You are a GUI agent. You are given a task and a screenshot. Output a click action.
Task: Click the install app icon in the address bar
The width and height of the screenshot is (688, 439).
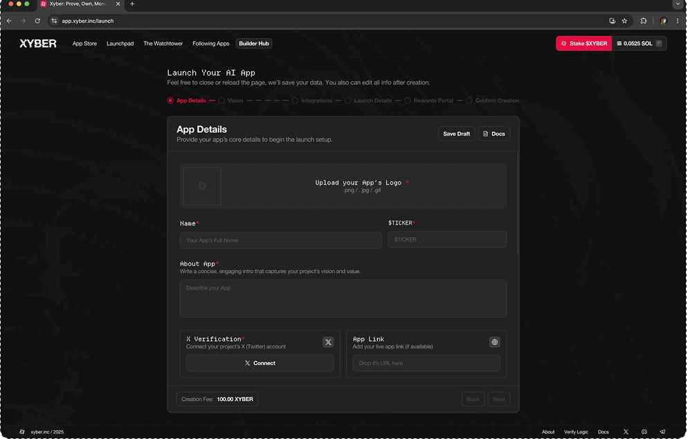(612, 21)
